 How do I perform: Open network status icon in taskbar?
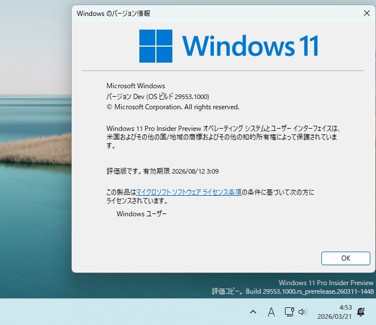click(289, 312)
